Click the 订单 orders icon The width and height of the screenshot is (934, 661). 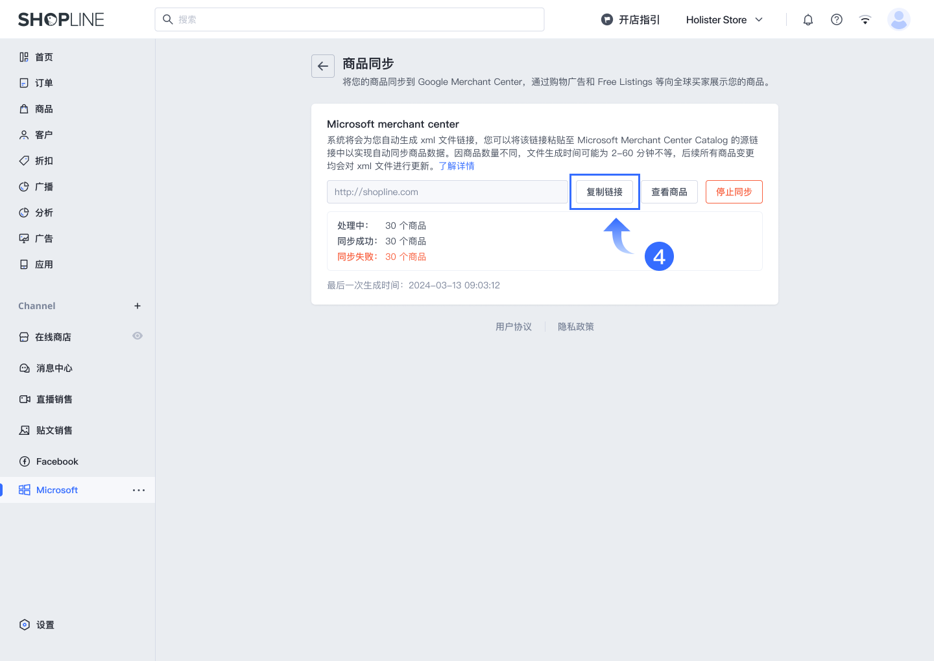pos(24,83)
